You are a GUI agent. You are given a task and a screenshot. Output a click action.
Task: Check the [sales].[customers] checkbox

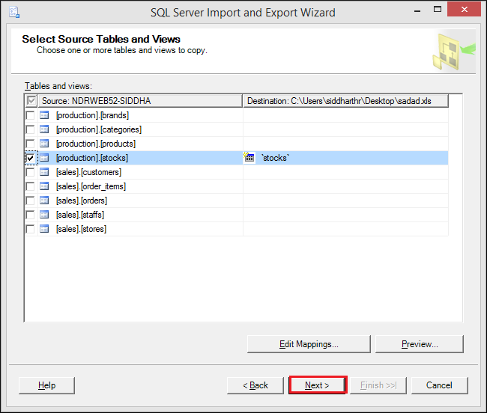coord(30,172)
